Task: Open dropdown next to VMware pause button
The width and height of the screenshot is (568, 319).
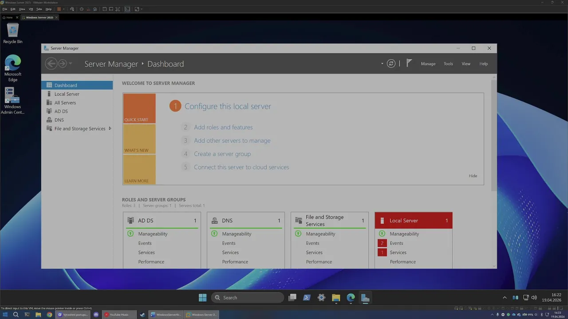Action: pyautogui.click(x=64, y=9)
